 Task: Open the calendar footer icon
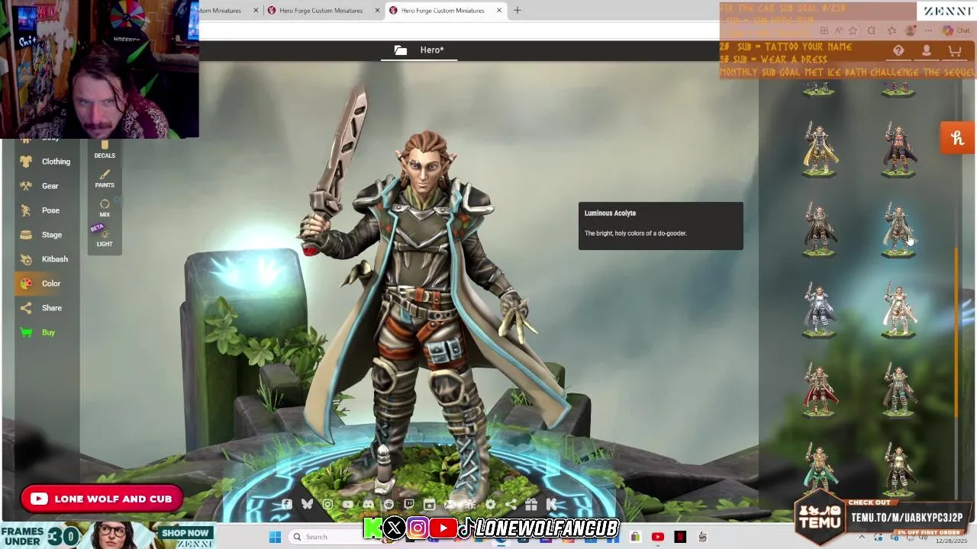(x=429, y=505)
